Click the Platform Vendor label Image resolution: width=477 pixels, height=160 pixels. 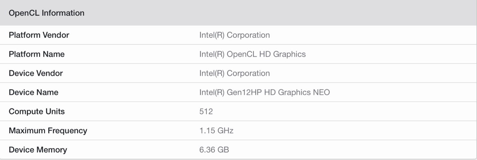pos(39,35)
